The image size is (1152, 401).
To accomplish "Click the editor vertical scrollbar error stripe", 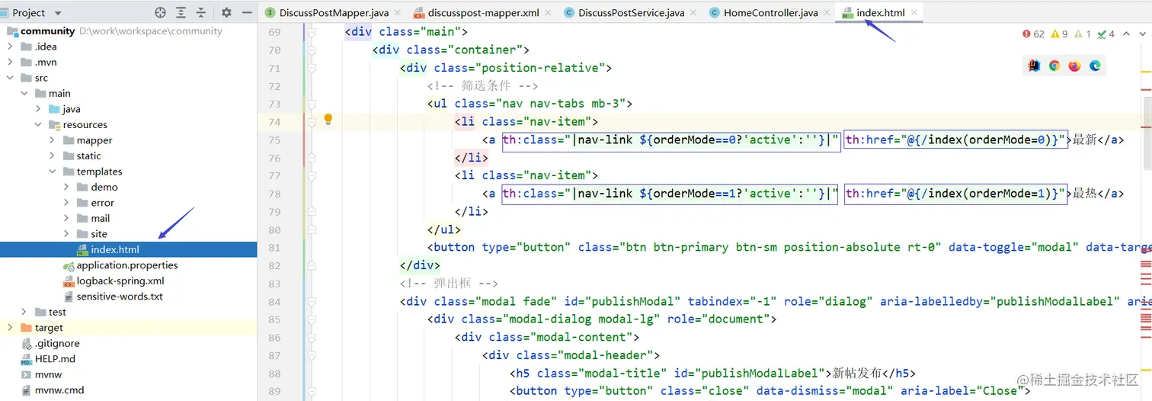I will (x=1147, y=213).
